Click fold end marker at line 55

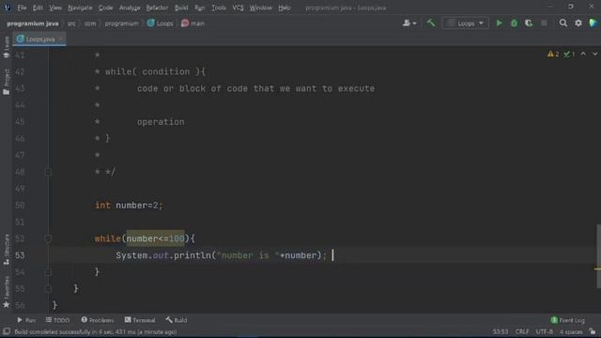48,288
